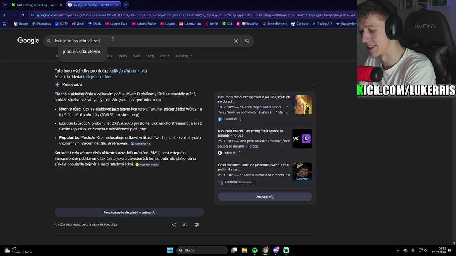456x256 pixels.
Task: Open Task View in the taskbar
Action: (234, 250)
